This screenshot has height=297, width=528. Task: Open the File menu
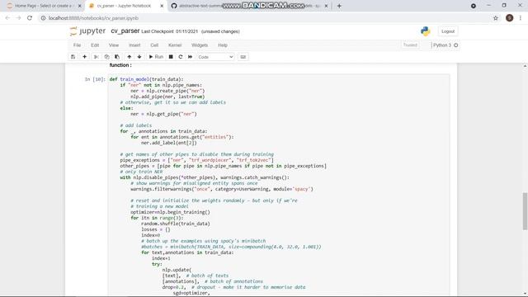(77, 45)
